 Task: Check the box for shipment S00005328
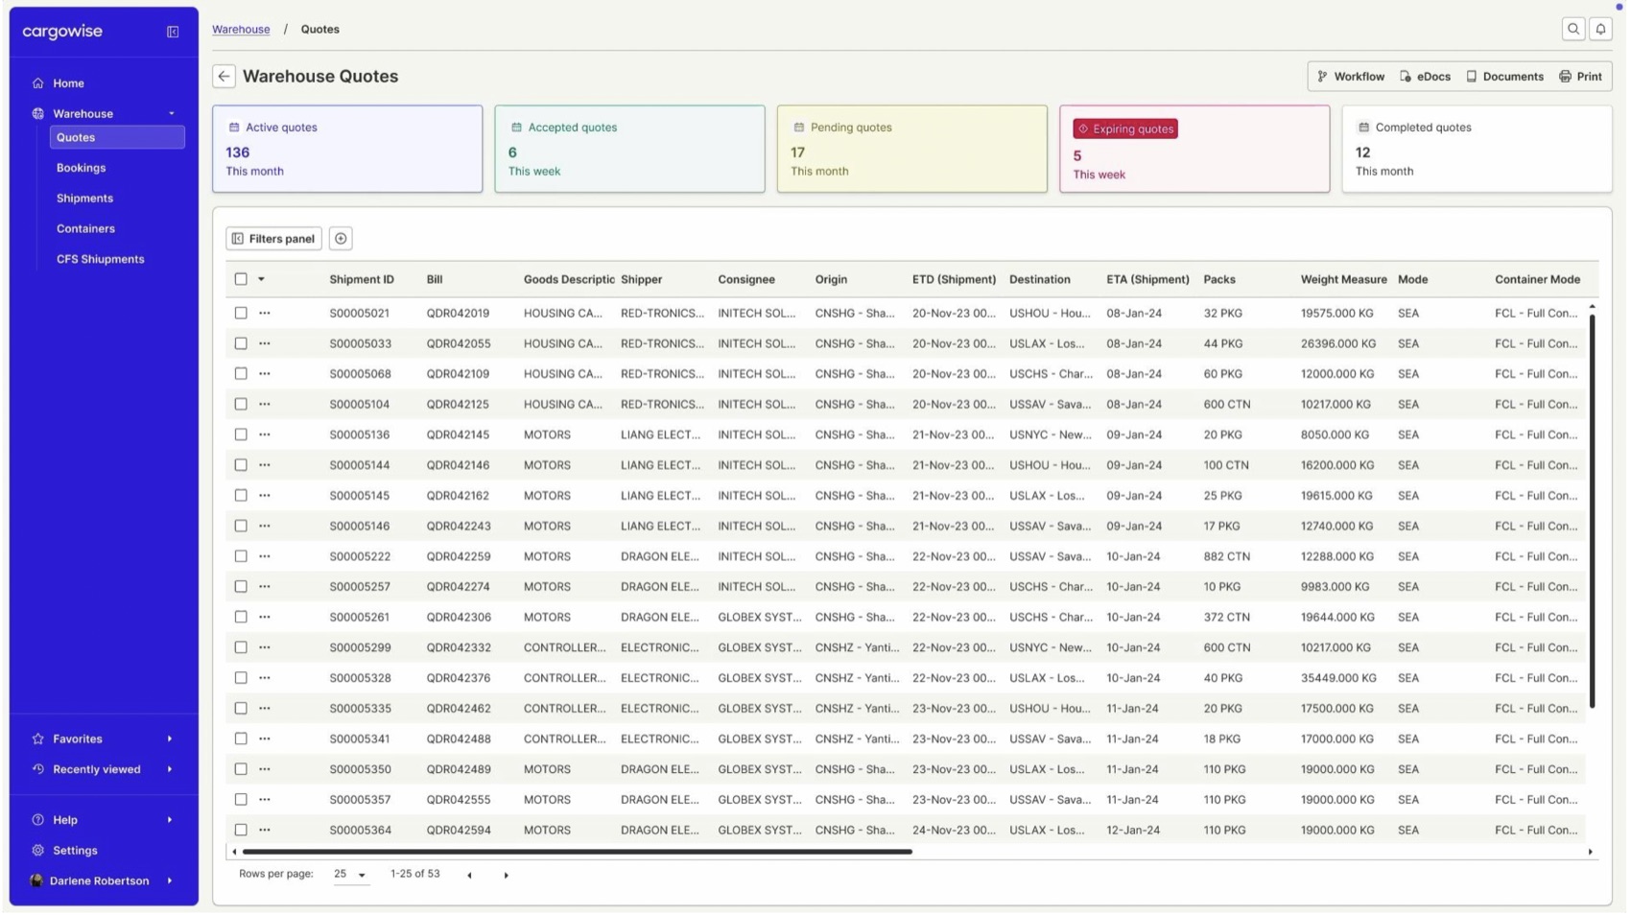coord(241,678)
